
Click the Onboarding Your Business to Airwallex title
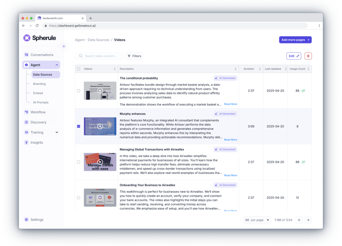coord(147,185)
